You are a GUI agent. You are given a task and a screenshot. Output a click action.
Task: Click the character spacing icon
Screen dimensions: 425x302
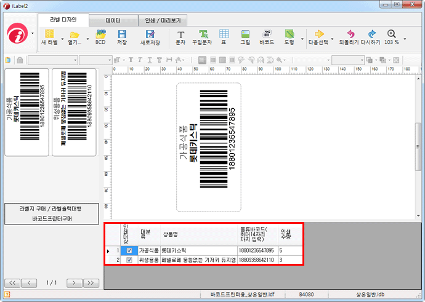click(169, 60)
